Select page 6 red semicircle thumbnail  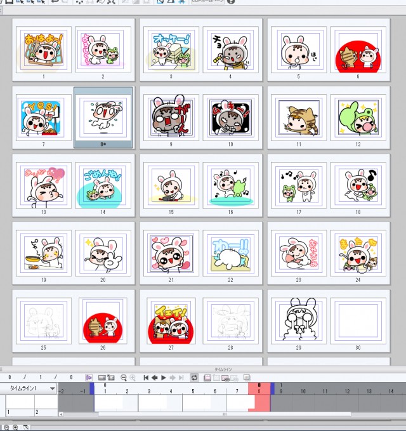point(358,50)
